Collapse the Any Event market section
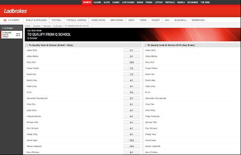Screen dimensions: 241x155 (146, 45)
